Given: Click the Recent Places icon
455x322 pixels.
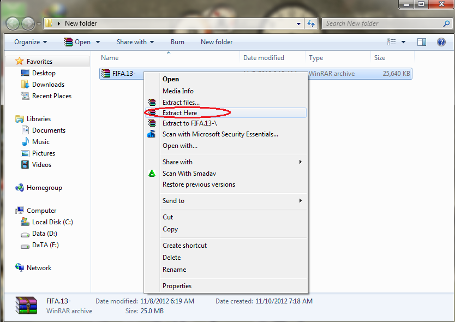Looking at the screenshot, I should pos(25,96).
